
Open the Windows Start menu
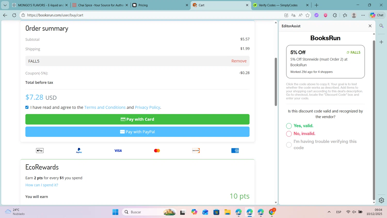(x=115, y=212)
